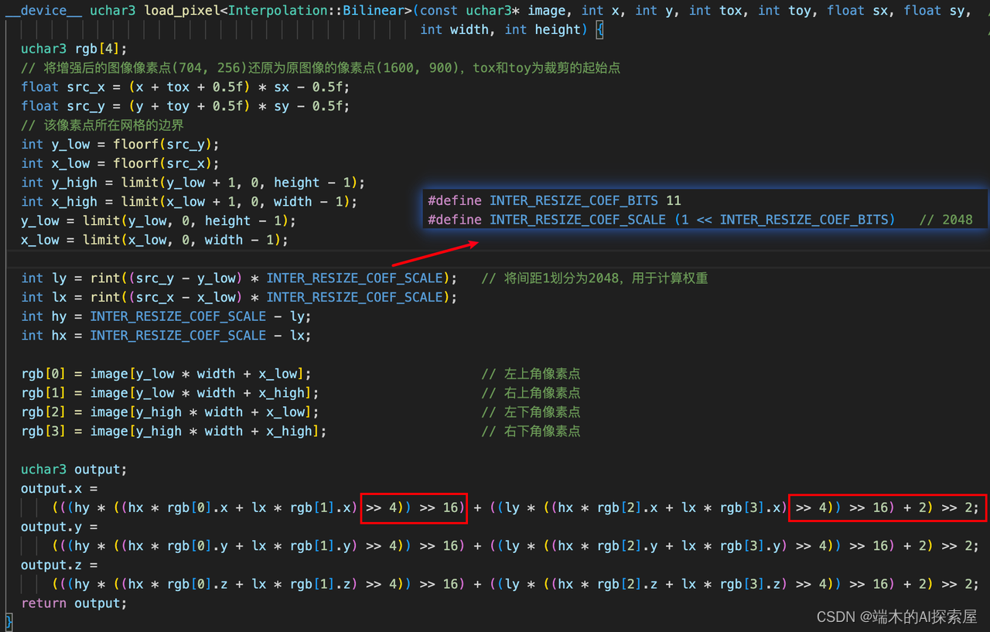
Task: Click the 'int x_low = floorf(src_x);' line
Action: click(x=121, y=163)
